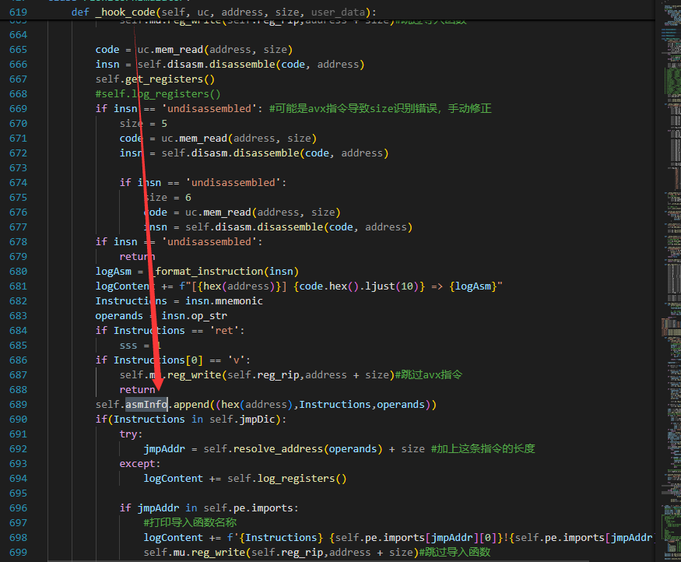Select line number 619 in sticky header

(18, 12)
